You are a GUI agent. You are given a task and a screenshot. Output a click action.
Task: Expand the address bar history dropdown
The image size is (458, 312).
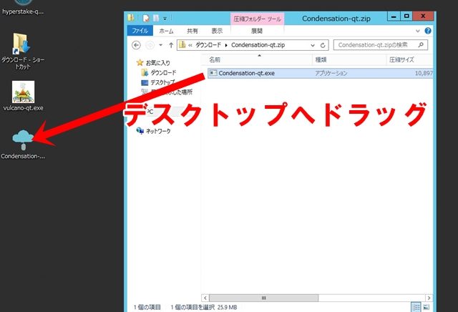[x=313, y=45]
